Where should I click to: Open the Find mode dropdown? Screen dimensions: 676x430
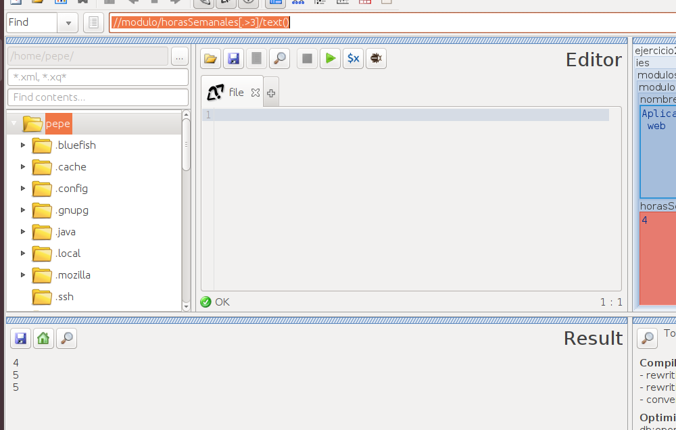pos(68,23)
